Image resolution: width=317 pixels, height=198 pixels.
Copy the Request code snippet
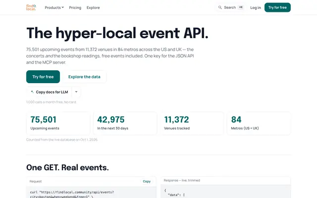coord(147,182)
